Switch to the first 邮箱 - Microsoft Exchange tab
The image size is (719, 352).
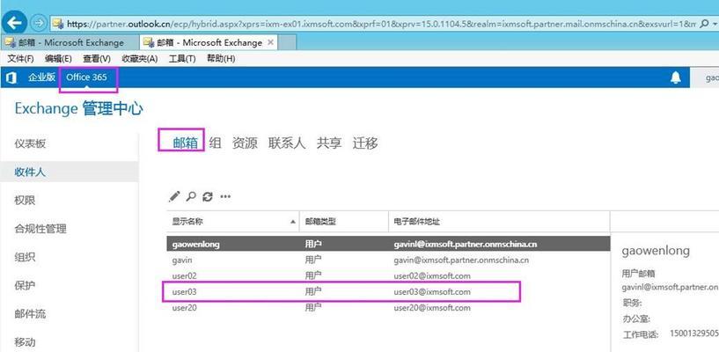(x=70, y=42)
